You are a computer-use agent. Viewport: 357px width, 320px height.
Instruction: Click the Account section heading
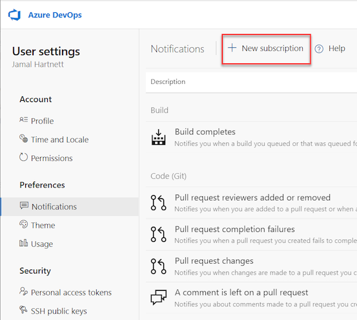click(x=36, y=100)
